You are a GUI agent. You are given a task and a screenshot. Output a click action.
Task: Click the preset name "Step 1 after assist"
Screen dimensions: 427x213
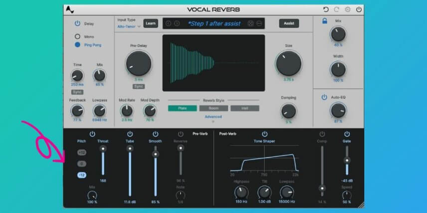coord(214,23)
